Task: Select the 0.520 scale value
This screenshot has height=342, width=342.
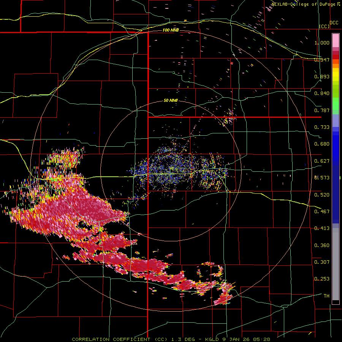Action: pos(322,195)
